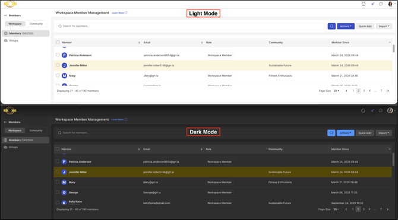This screenshot has width=398, height=220.
Task: Click Kelly Kane's K avatar in dark mode
Action: coord(64,203)
